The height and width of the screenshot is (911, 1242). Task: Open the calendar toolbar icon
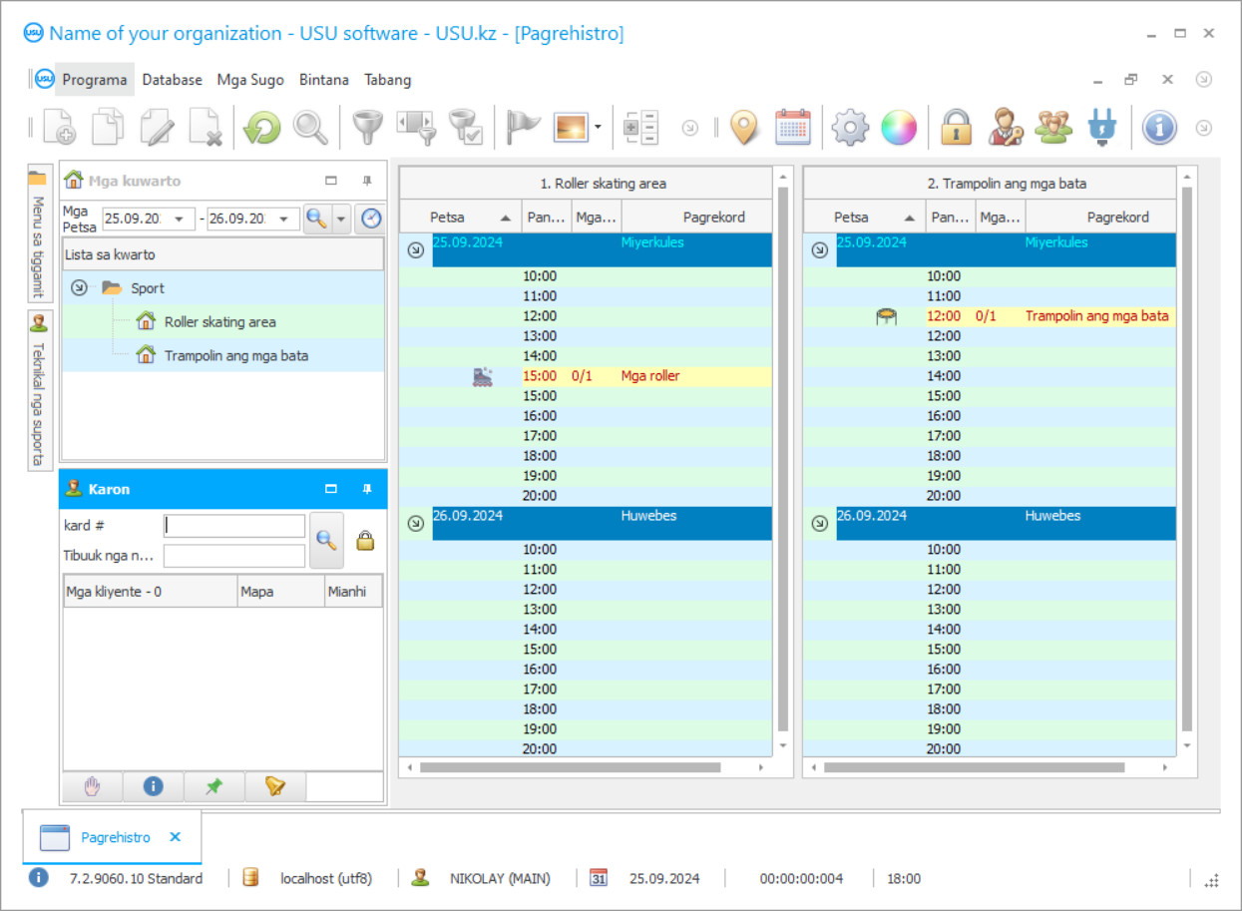click(793, 128)
